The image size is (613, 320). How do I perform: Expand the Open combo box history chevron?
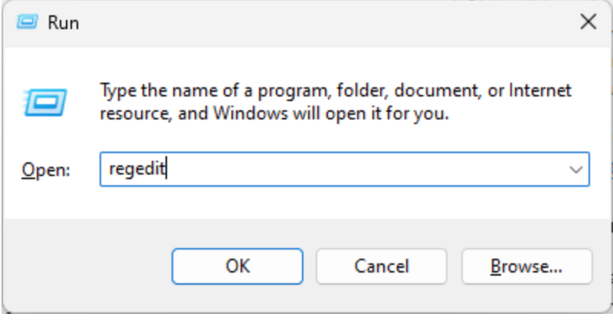point(576,170)
